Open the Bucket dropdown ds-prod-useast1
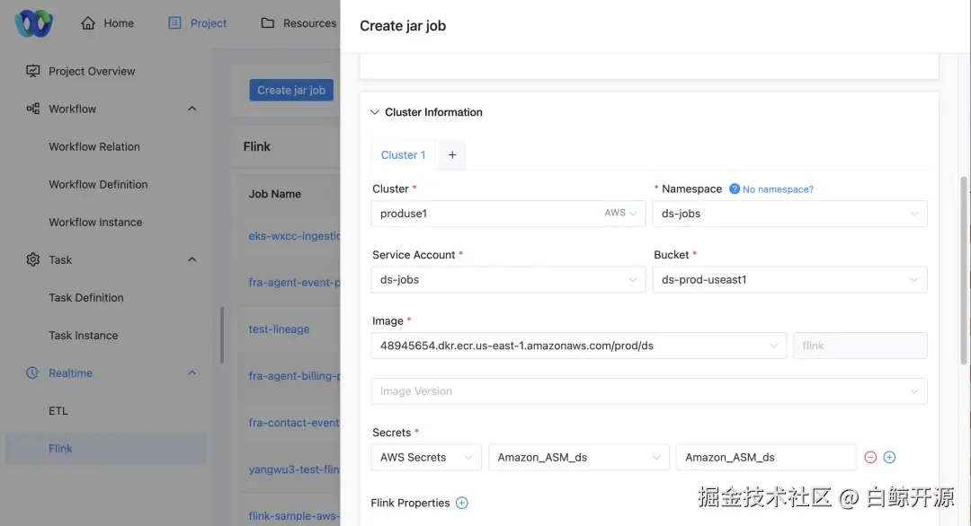Screen dimensions: 971x526 pyautogui.click(x=789, y=279)
